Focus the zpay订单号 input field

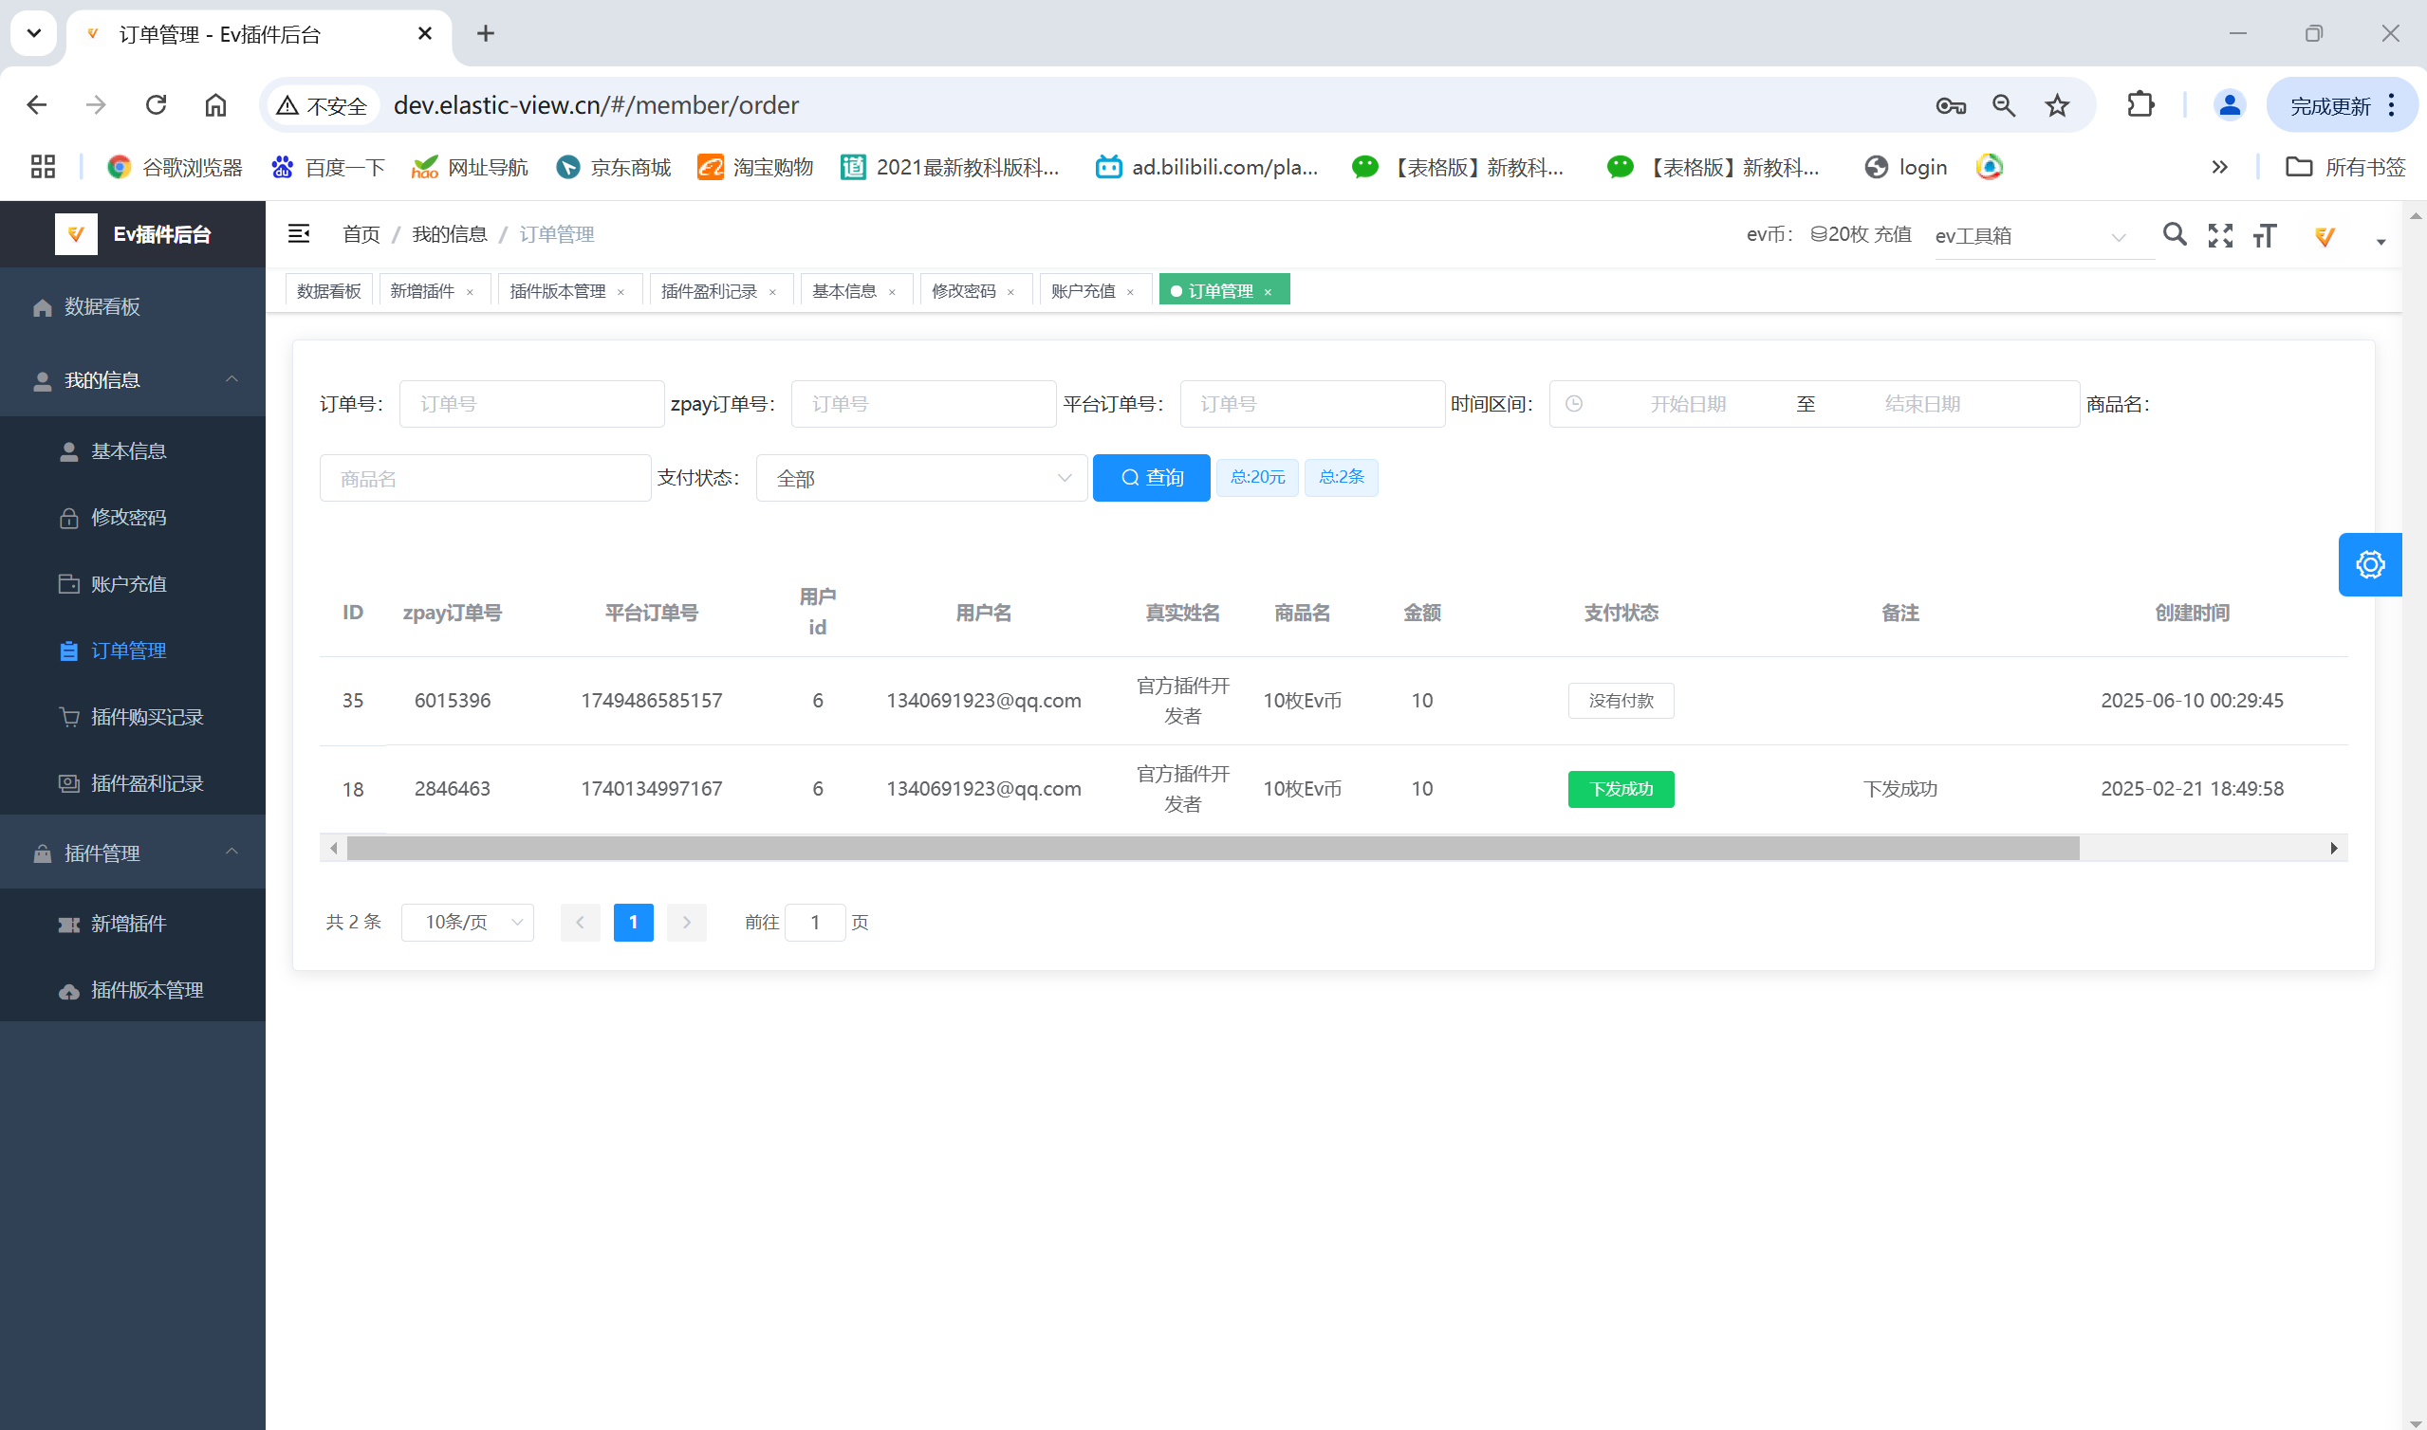[x=922, y=404]
